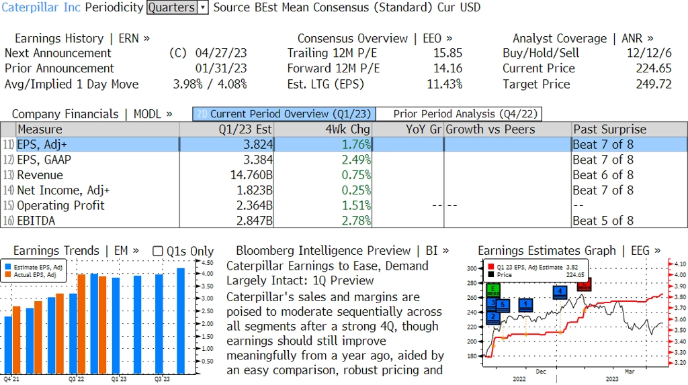Click blue event marker 4 on estimates graph
The width and height of the screenshot is (688, 385).
point(560,292)
